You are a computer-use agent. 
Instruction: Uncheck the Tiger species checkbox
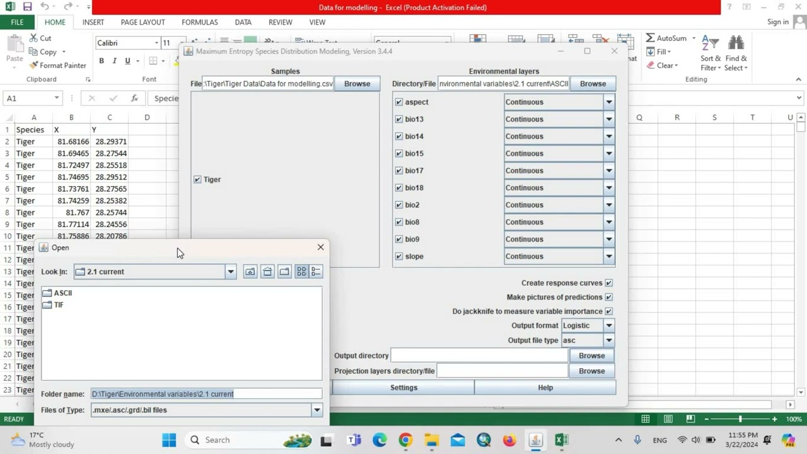pos(197,180)
